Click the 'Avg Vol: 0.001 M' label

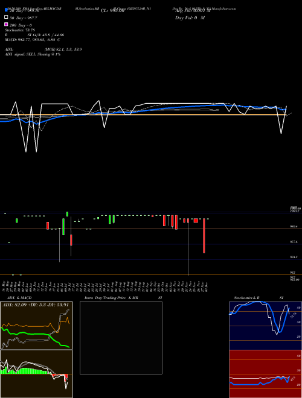pos(193,11)
